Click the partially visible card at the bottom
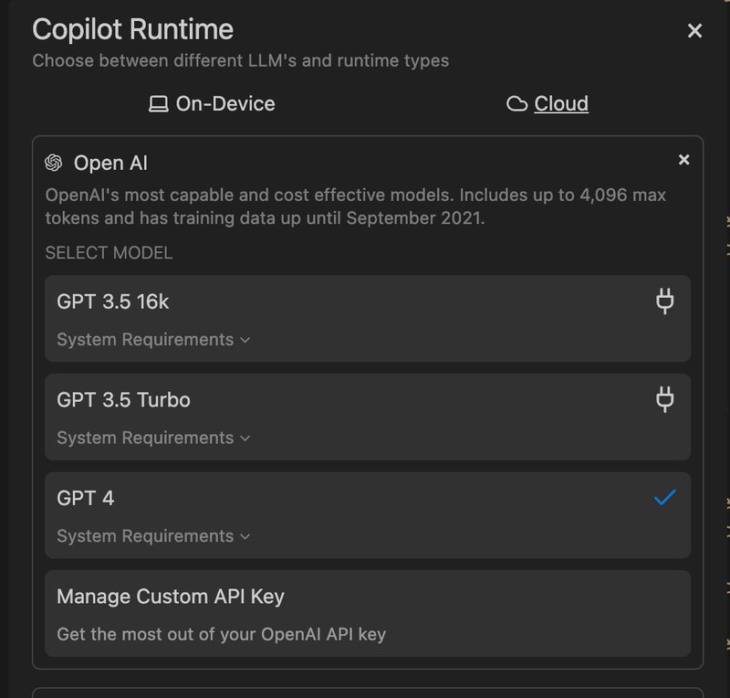 pyautogui.click(x=365, y=692)
